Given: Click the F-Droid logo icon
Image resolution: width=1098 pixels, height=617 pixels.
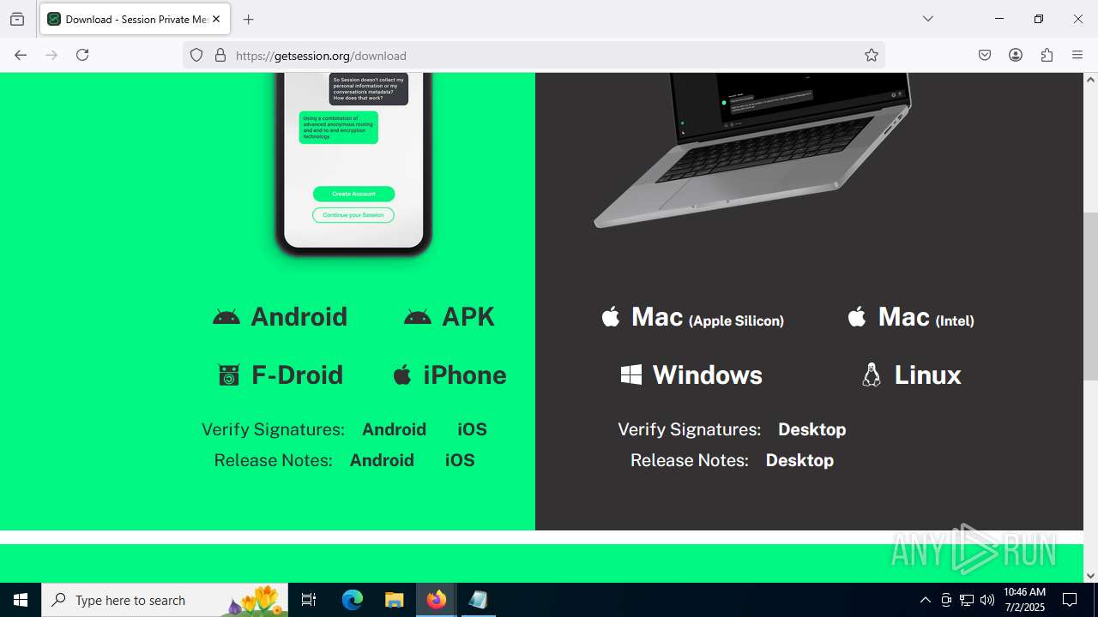Looking at the screenshot, I should click(x=229, y=375).
